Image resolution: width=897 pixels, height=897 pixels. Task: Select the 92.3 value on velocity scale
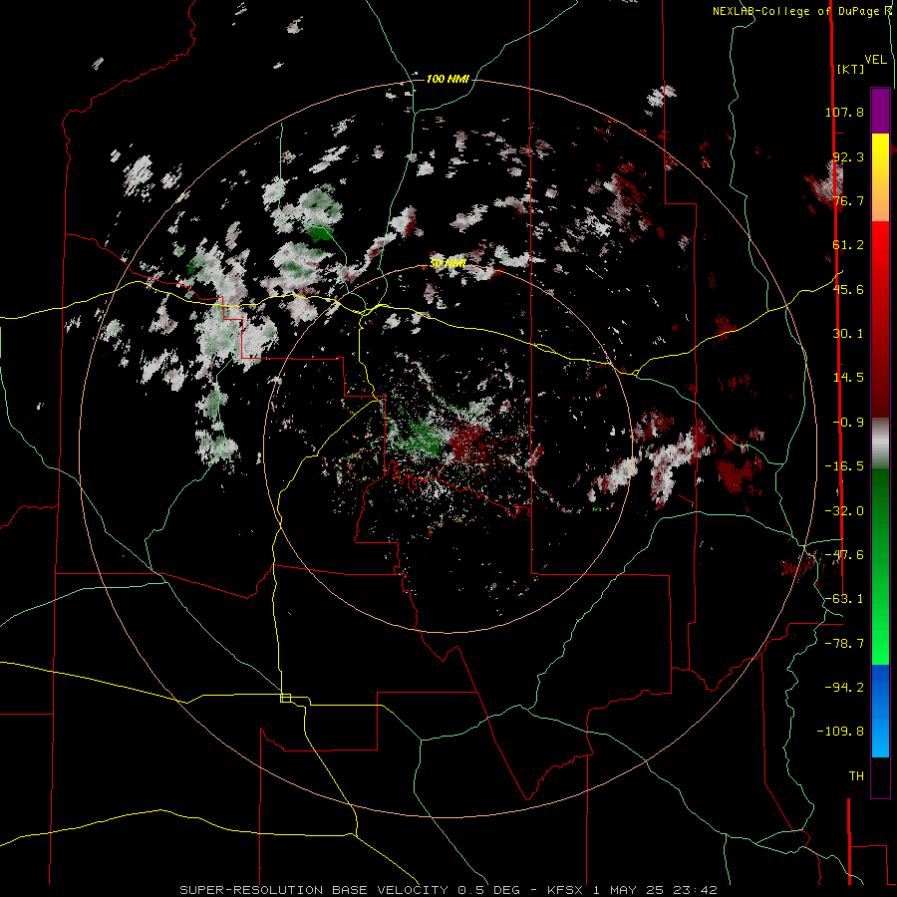coord(848,156)
